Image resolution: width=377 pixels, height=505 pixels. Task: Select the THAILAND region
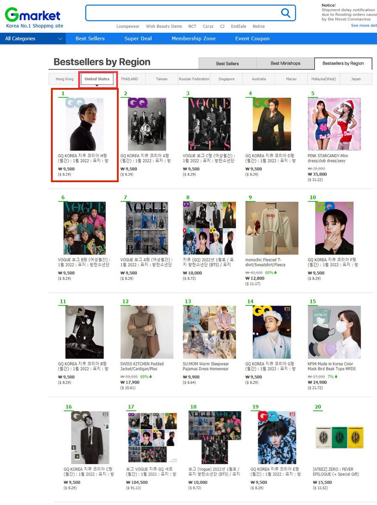pyautogui.click(x=130, y=79)
